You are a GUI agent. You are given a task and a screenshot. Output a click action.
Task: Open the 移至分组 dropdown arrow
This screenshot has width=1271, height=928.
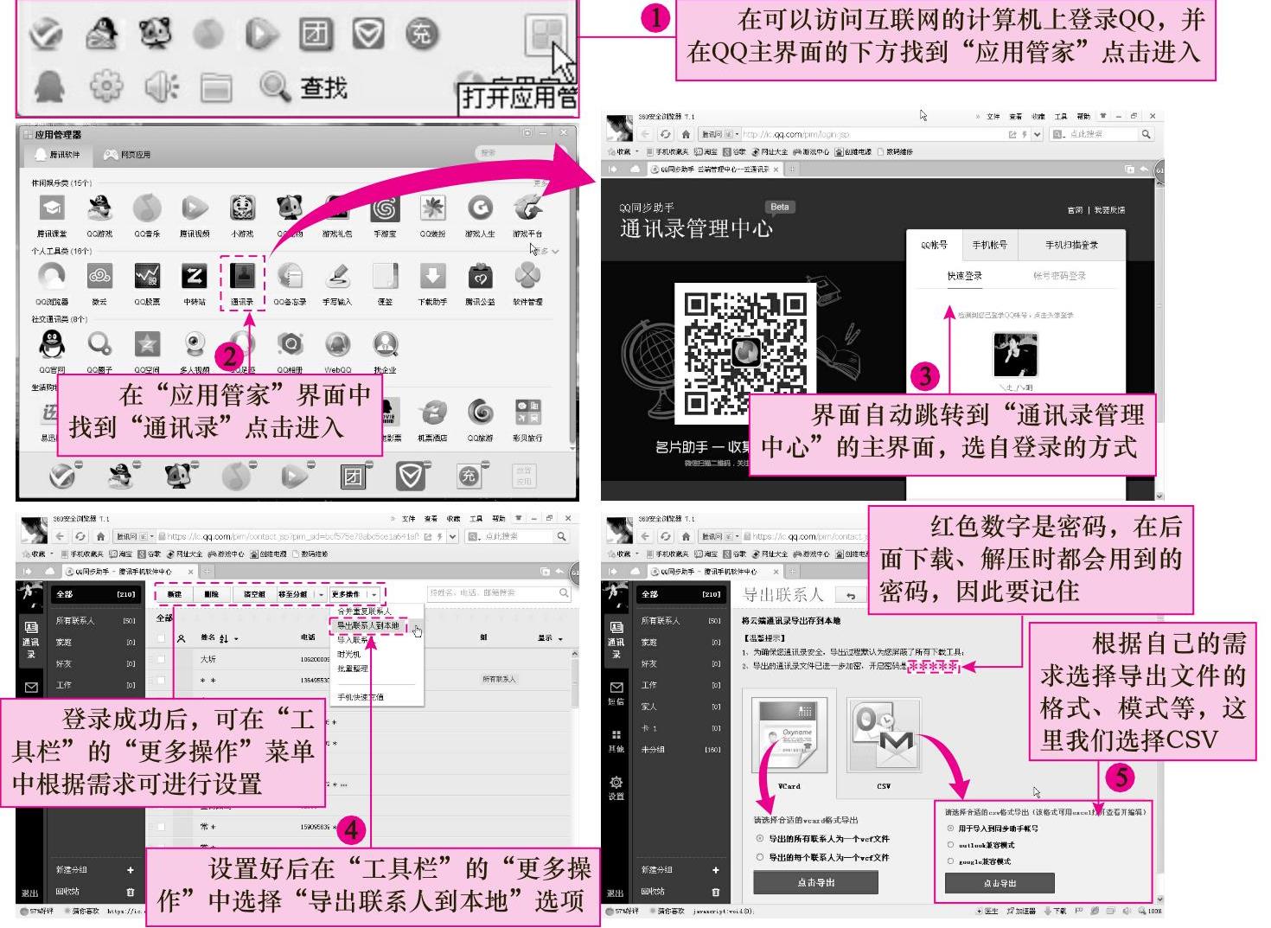pyautogui.click(x=321, y=595)
